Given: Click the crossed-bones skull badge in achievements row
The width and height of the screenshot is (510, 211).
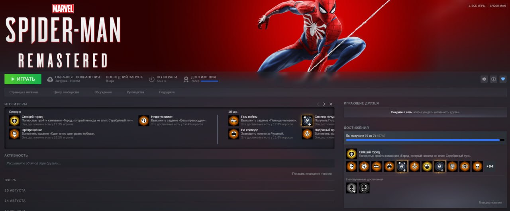Looking at the screenshot, I should tap(414, 166).
